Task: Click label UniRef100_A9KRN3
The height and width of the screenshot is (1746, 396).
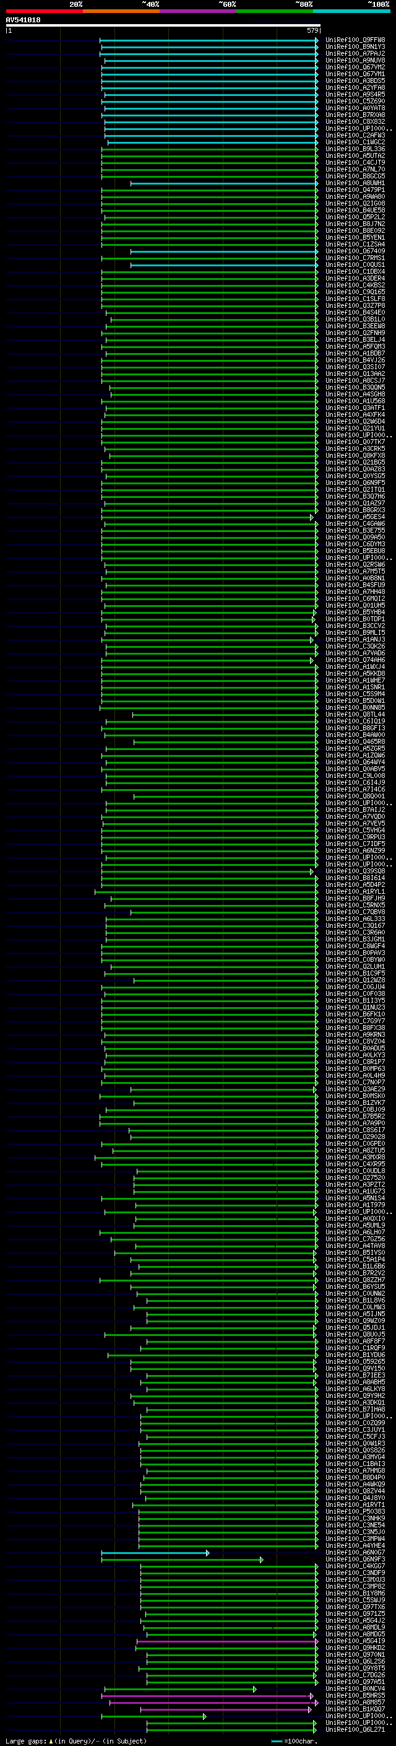Action: [355, 1035]
